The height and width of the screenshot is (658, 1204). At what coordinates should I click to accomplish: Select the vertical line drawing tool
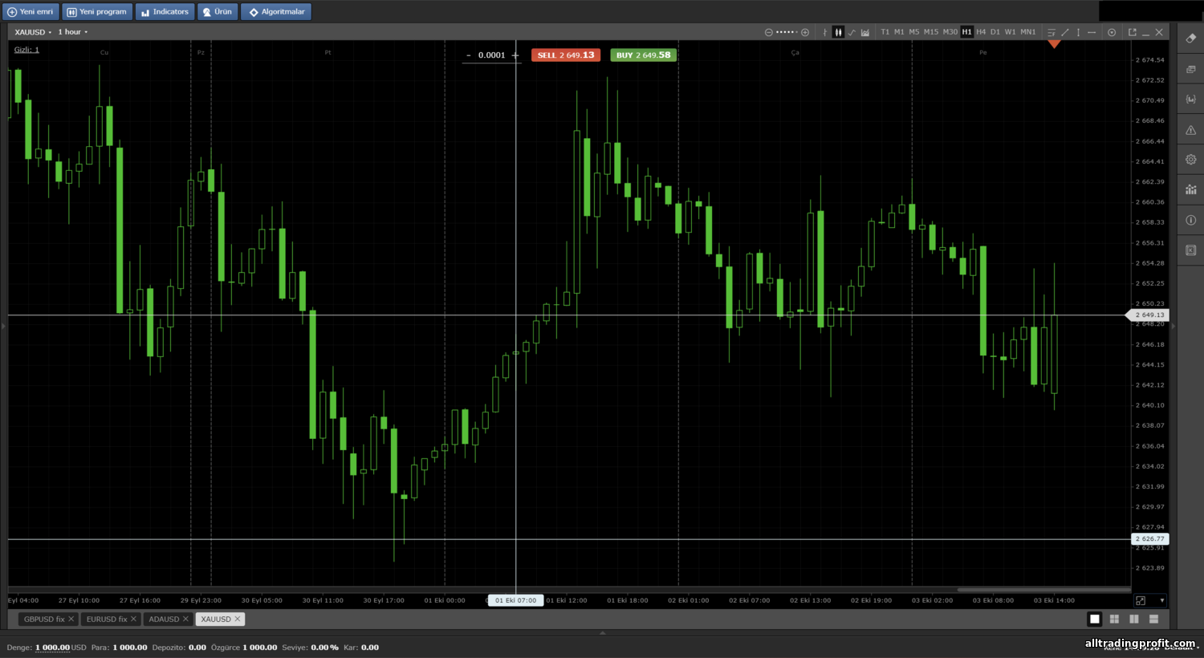point(1078,32)
